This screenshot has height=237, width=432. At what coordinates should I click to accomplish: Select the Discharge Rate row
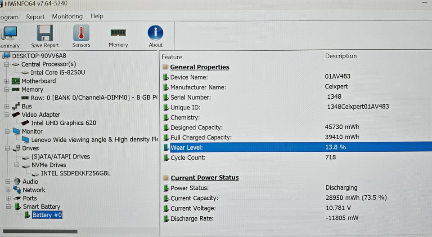[297, 218]
